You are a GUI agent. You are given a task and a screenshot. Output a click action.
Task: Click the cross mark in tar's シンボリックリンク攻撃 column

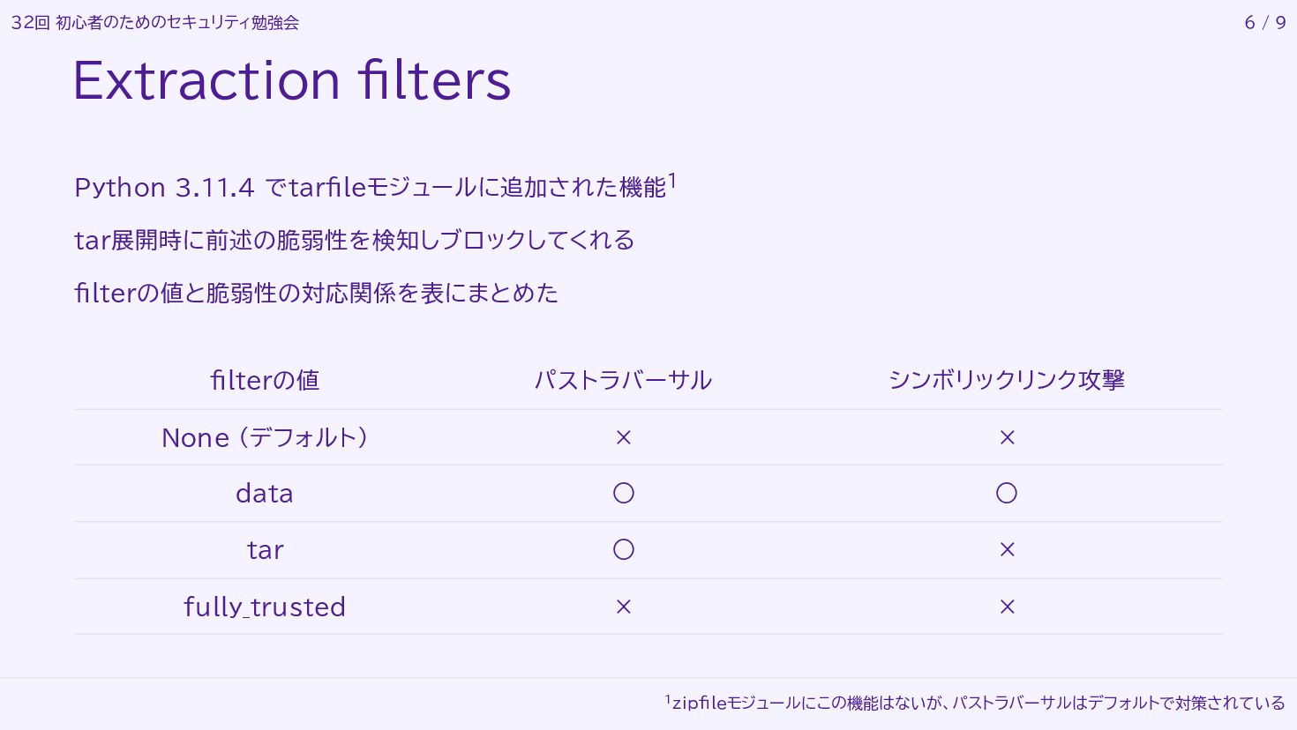(x=1007, y=549)
